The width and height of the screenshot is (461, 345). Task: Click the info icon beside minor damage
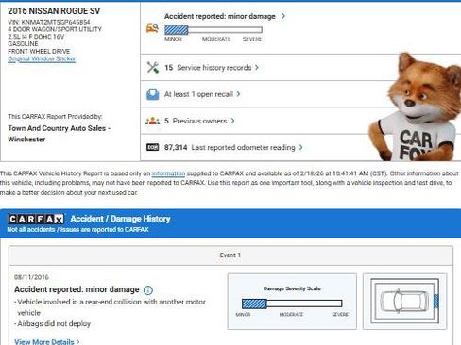148,290
